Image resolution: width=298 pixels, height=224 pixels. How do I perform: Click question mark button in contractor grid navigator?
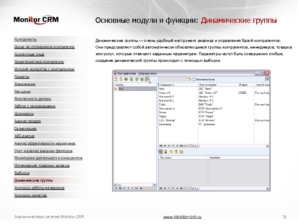(x=173, y=146)
